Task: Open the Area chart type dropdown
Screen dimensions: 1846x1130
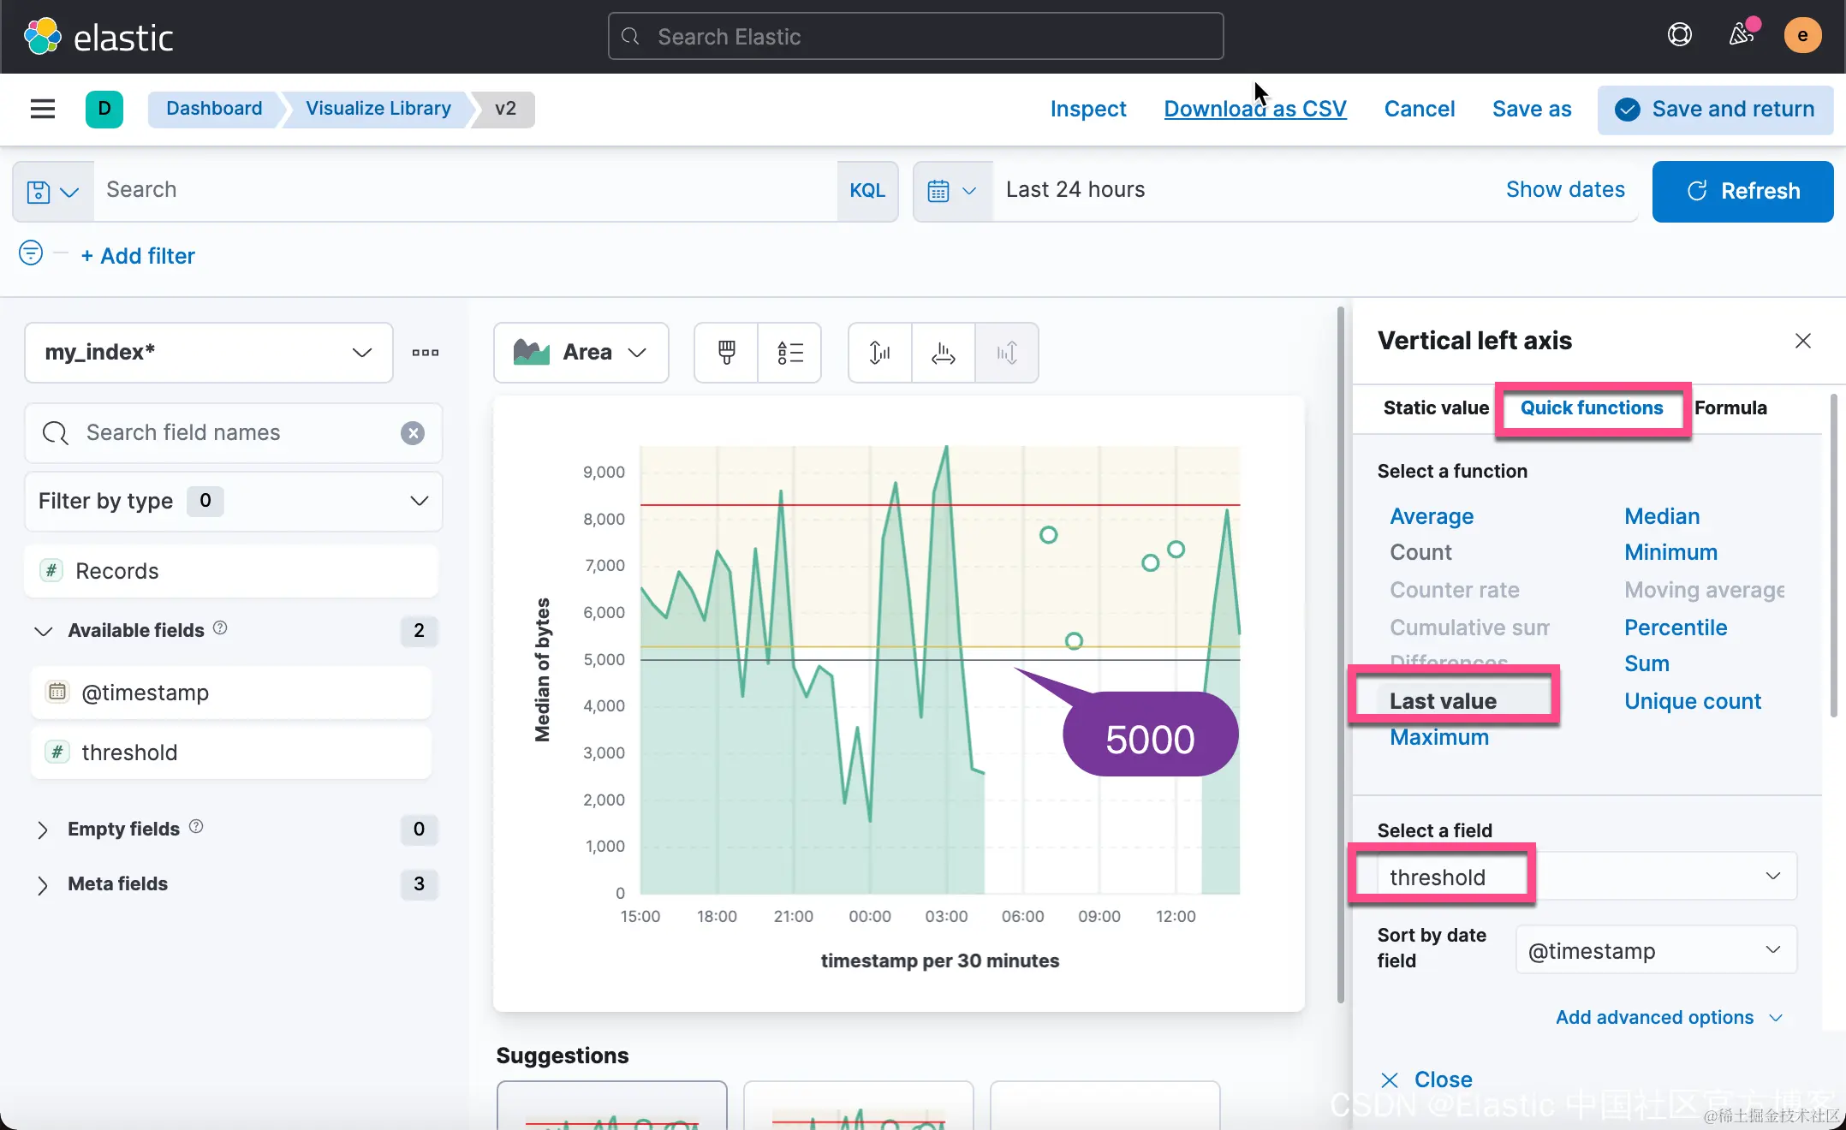Action: click(581, 353)
